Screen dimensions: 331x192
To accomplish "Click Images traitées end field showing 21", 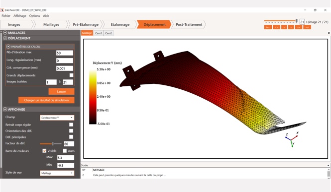I will (x=68, y=82).
